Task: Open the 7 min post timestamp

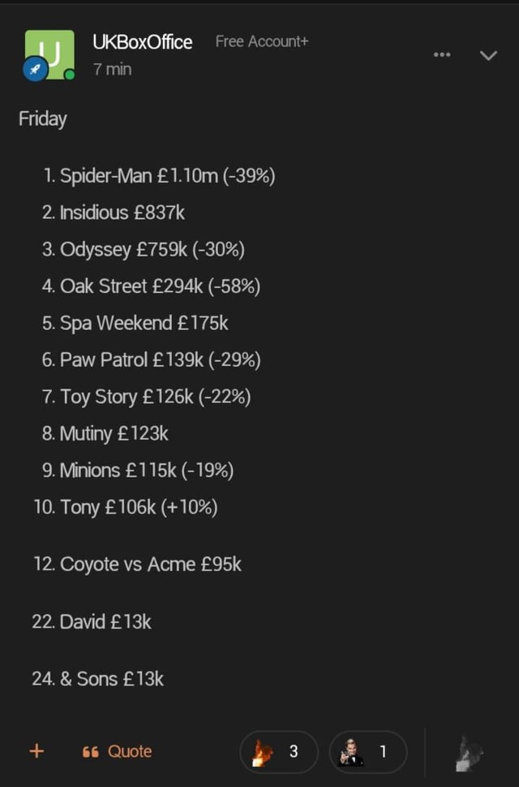Action: click(113, 69)
